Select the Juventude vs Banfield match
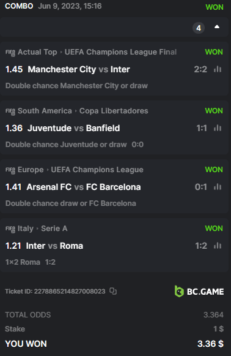This screenshot has height=356, width=231. [x=73, y=128]
